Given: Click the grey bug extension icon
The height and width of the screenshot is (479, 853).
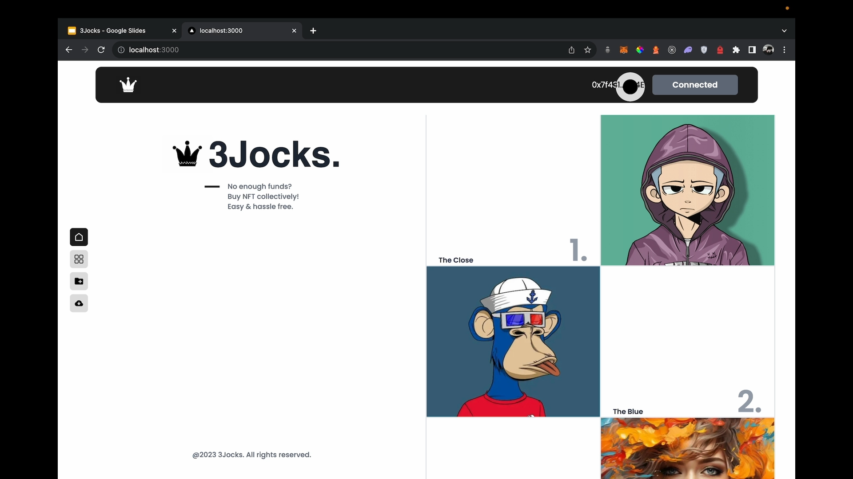Looking at the screenshot, I should (607, 50).
